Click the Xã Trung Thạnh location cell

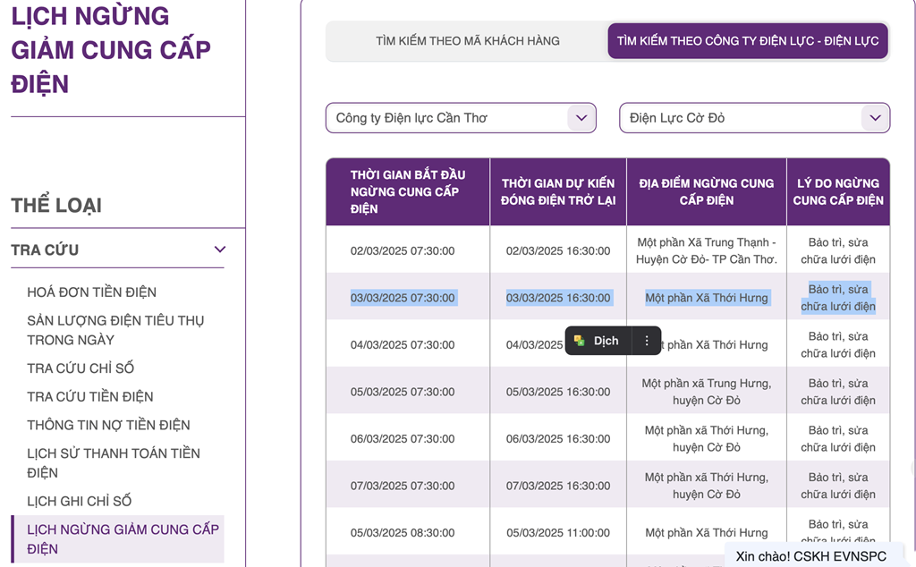click(x=706, y=251)
